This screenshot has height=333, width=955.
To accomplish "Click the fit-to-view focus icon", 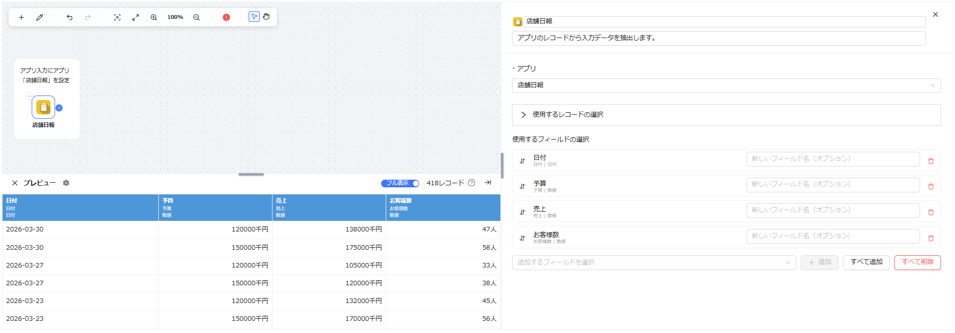I will pyautogui.click(x=117, y=17).
